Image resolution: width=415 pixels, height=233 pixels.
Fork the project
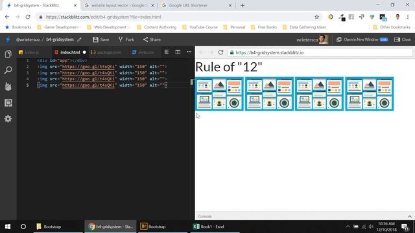(126, 39)
